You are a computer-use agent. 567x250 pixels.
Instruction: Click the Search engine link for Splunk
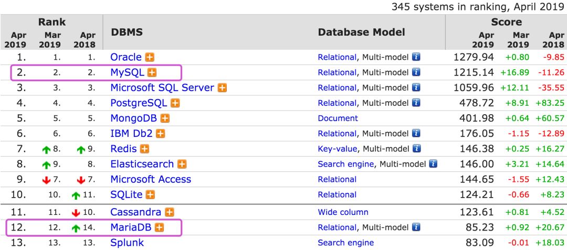(x=345, y=243)
